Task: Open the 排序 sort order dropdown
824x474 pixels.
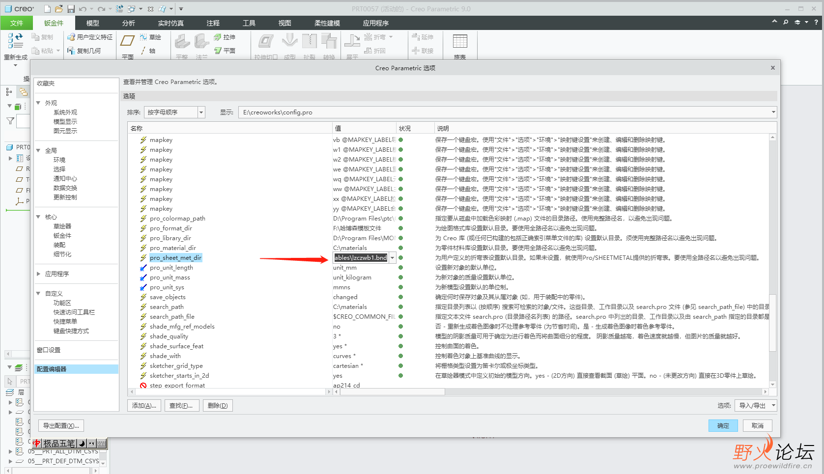Action: tap(201, 112)
